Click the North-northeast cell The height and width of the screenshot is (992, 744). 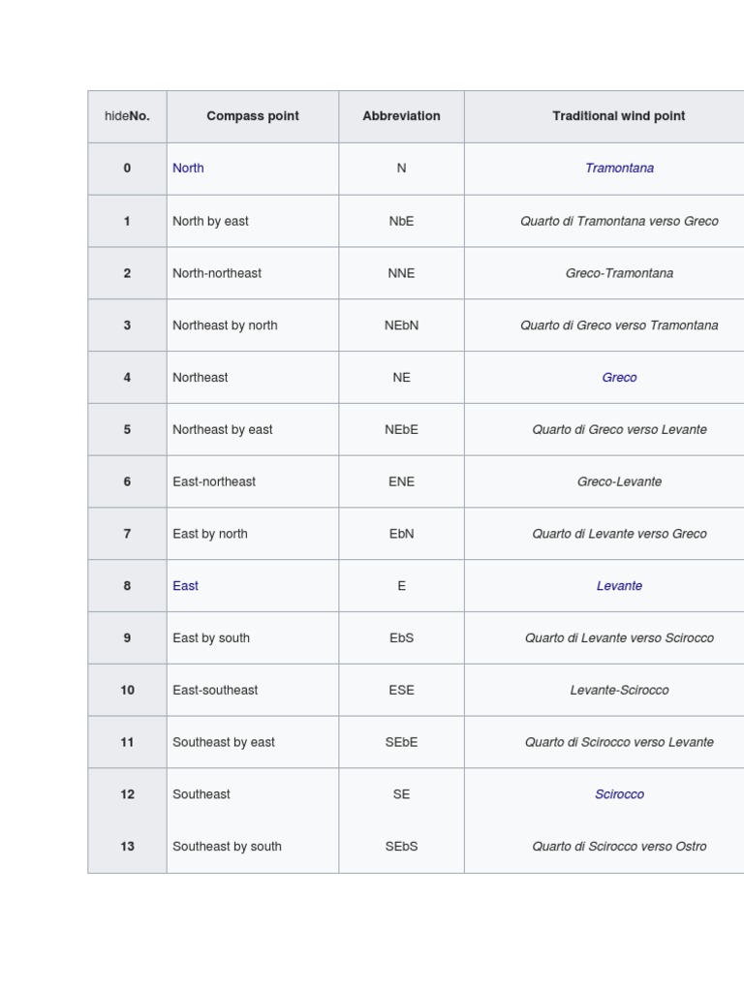(253, 273)
